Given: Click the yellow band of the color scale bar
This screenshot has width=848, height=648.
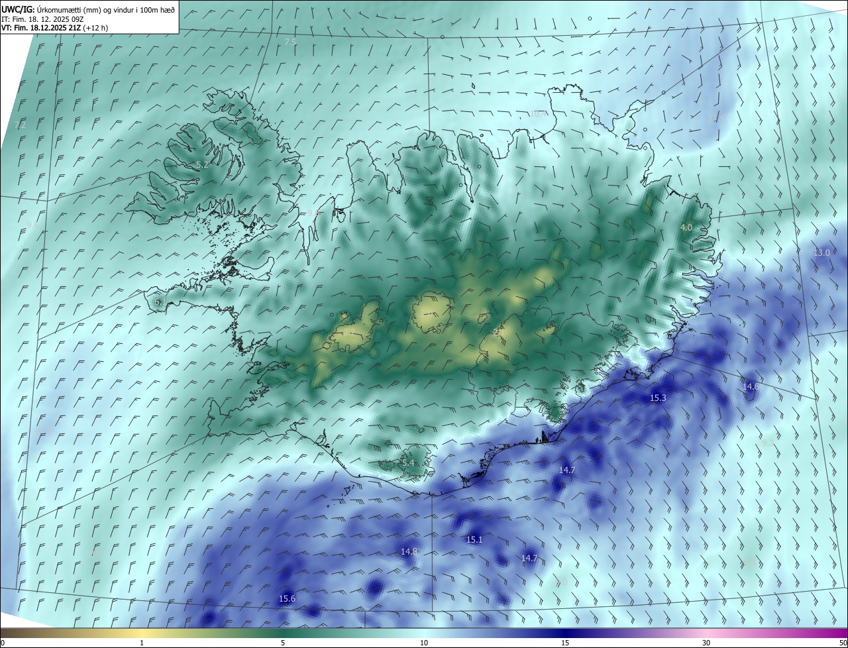Looking at the screenshot, I should coord(142,633).
